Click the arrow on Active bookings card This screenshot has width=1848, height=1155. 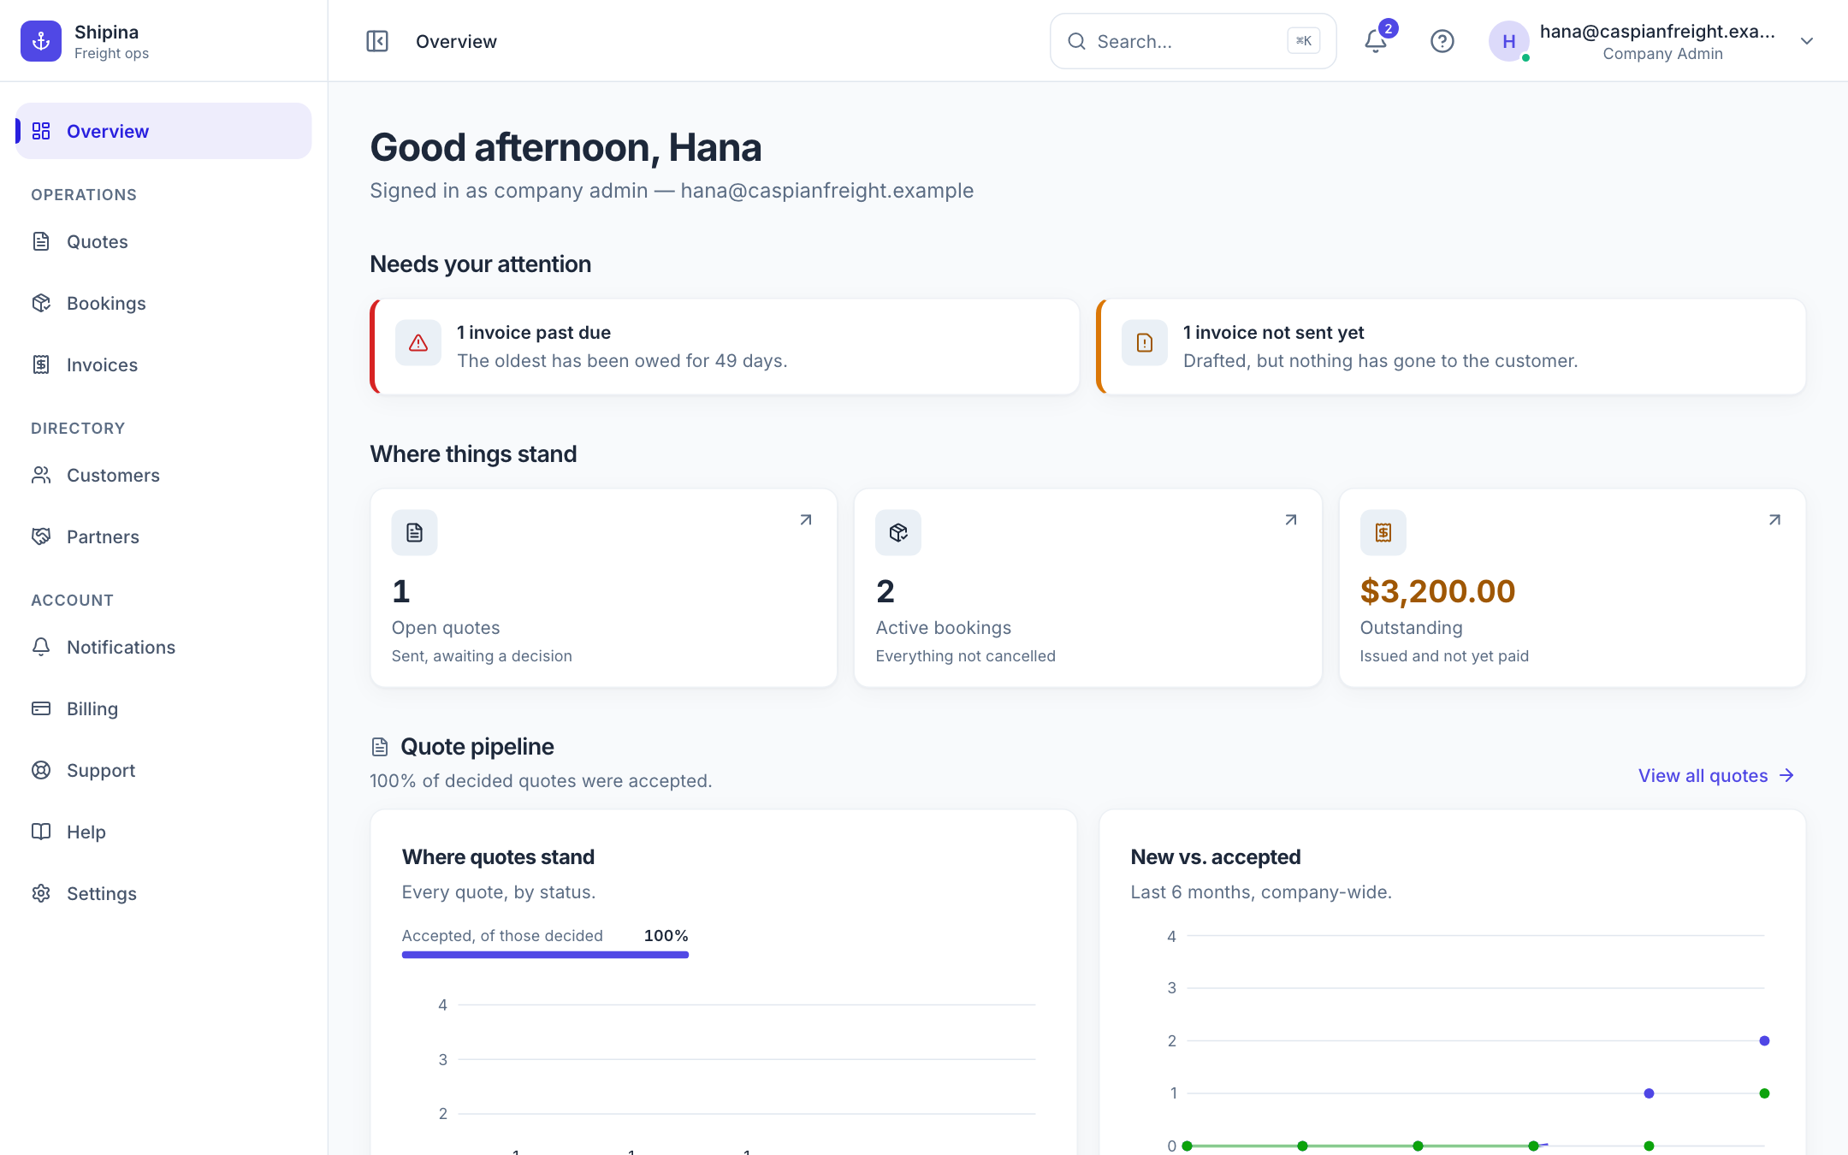[1291, 520]
